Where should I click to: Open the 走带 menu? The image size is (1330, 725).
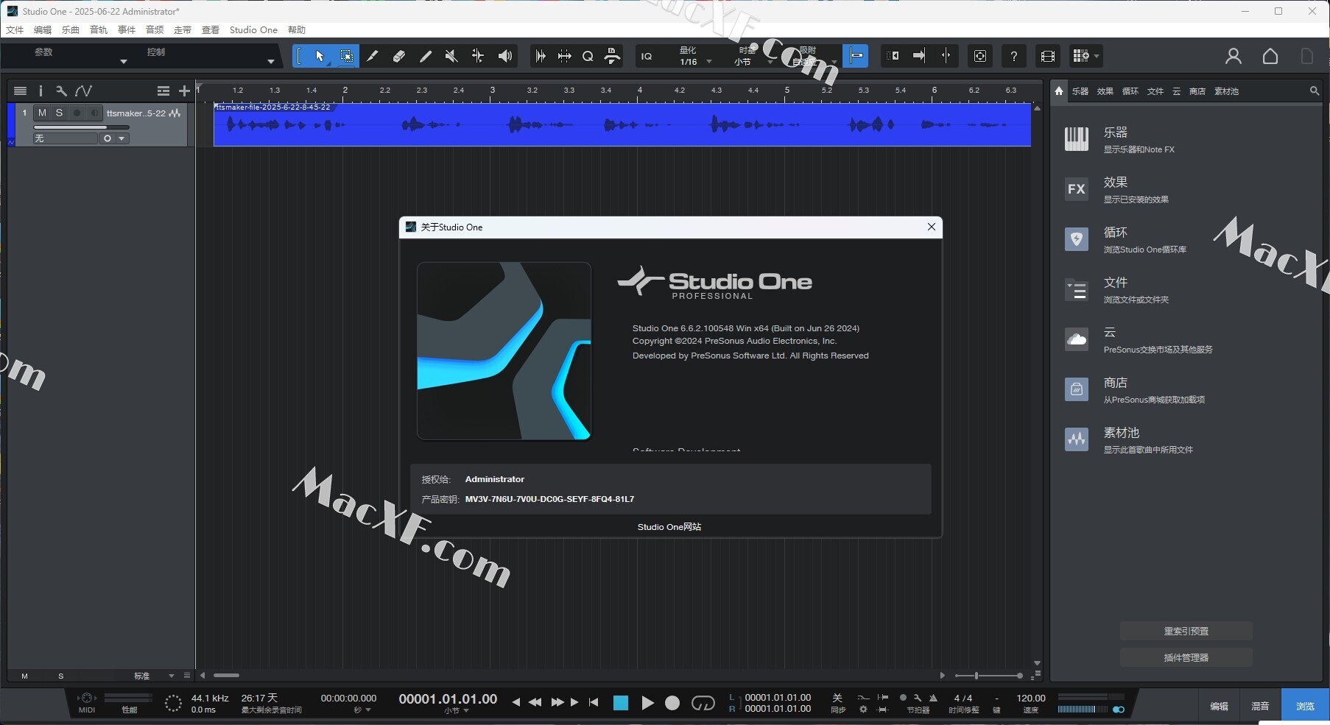[x=183, y=30]
